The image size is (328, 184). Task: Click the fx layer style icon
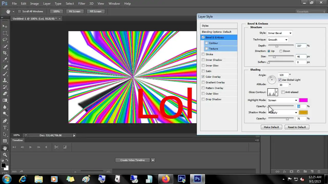coord(284,171)
